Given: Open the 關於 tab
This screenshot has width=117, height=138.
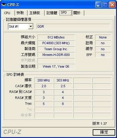Looking at the screenshot, I should tap(78, 13).
